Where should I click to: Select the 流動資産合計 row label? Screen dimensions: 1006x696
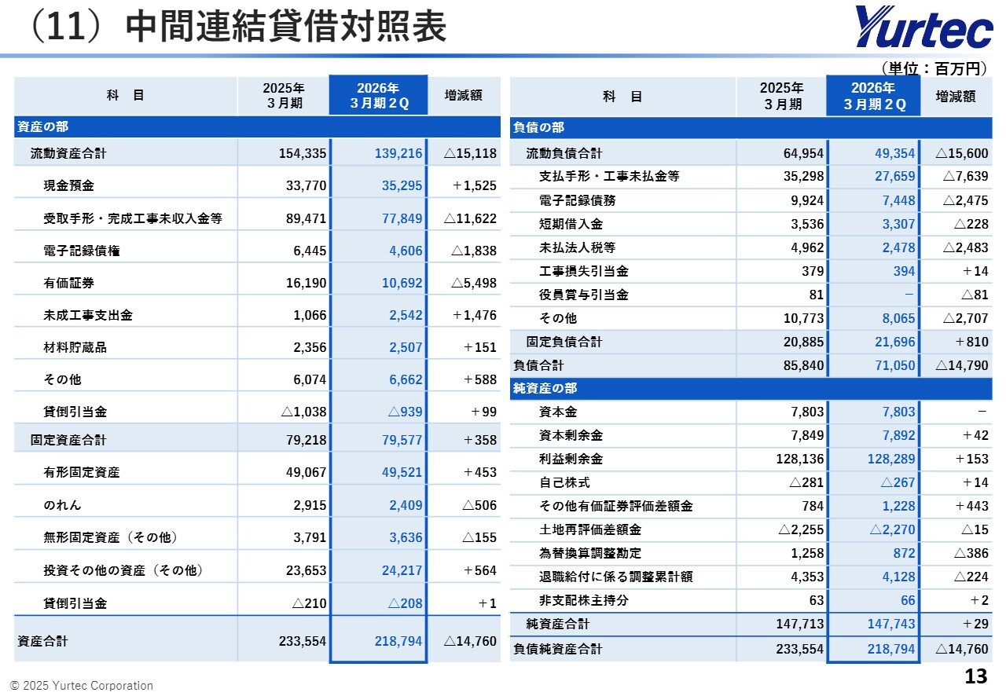(68, 153)
